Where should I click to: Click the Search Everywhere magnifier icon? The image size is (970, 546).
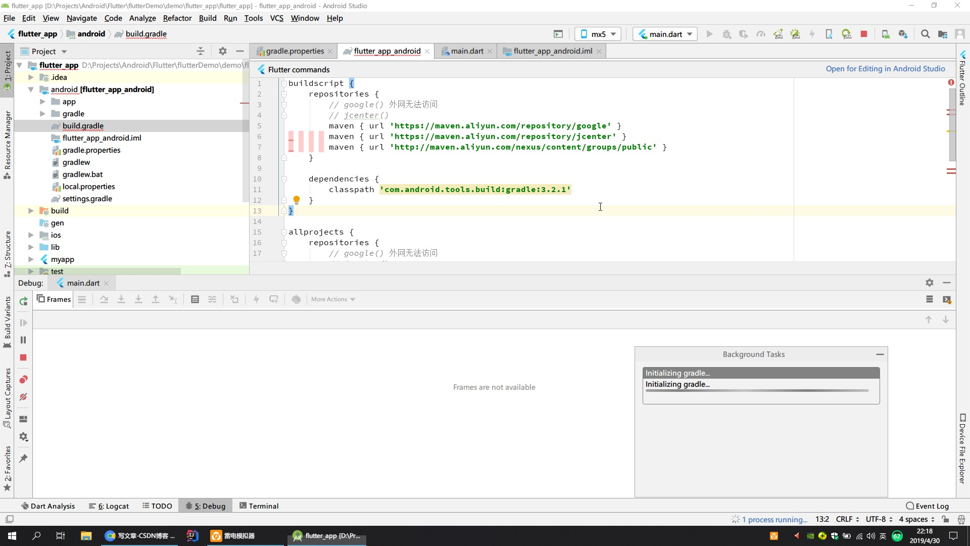point(925,34)
